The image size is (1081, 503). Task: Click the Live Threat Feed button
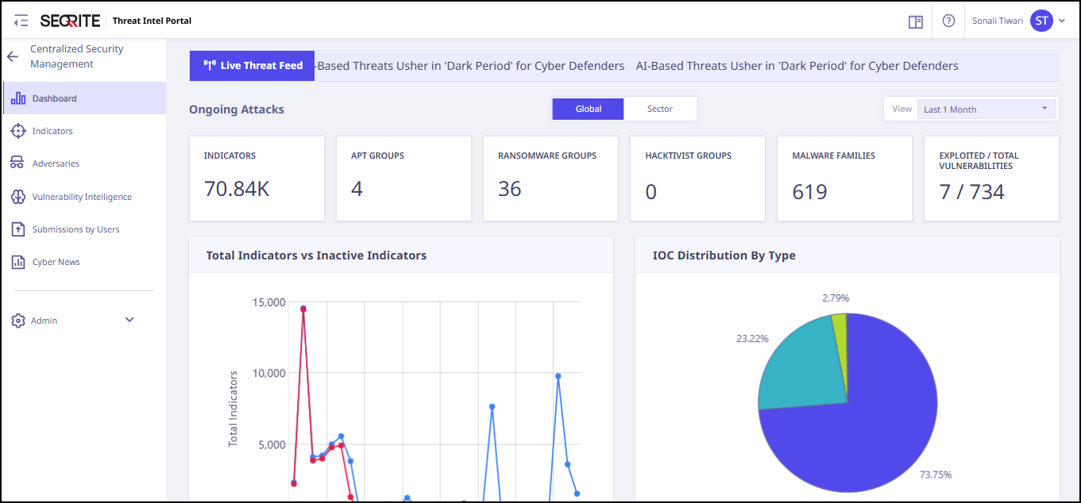coord(253,66)
